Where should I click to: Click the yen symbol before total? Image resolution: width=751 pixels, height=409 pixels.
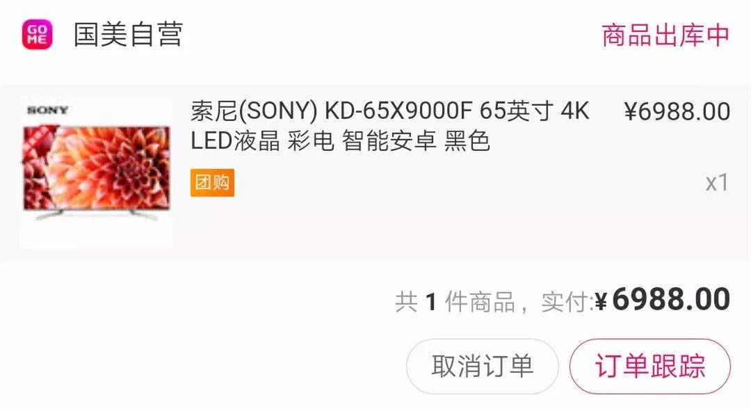coord(601,302)
